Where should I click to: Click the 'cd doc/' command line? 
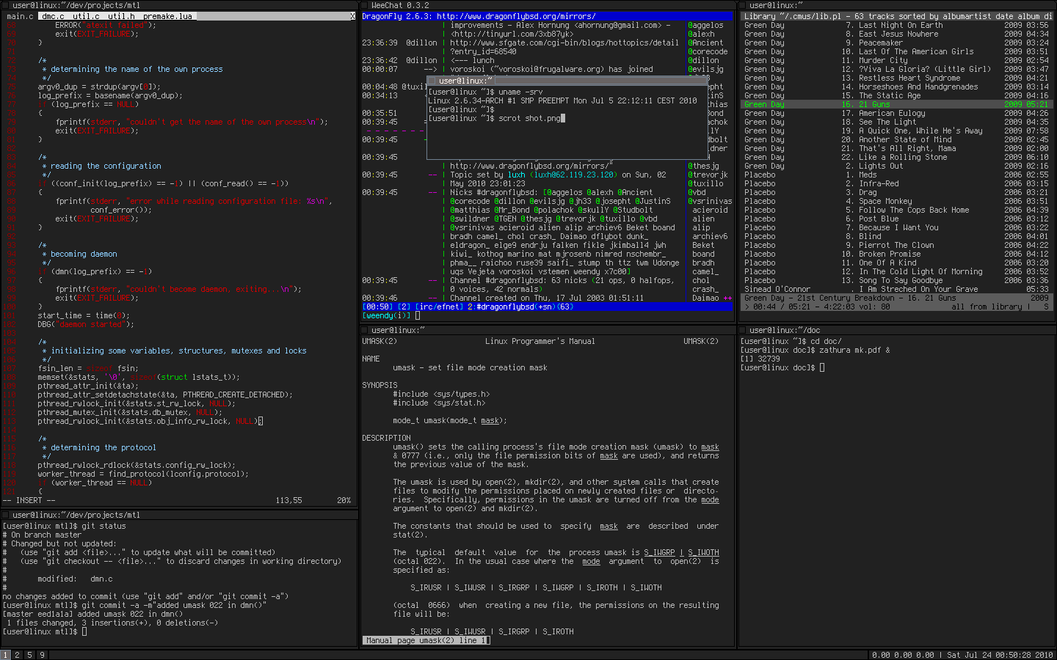coord(826,341)
